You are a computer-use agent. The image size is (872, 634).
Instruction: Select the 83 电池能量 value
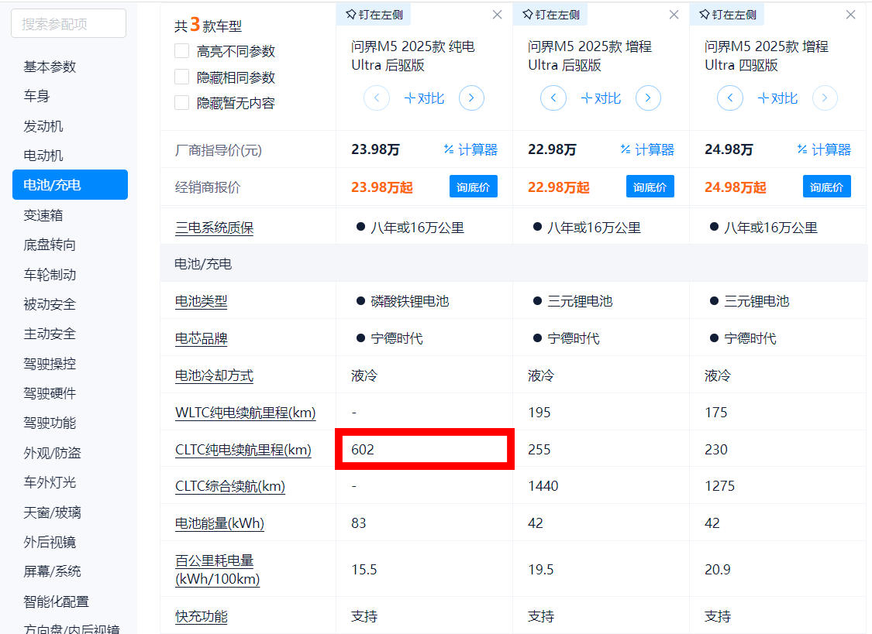(359, 523)
